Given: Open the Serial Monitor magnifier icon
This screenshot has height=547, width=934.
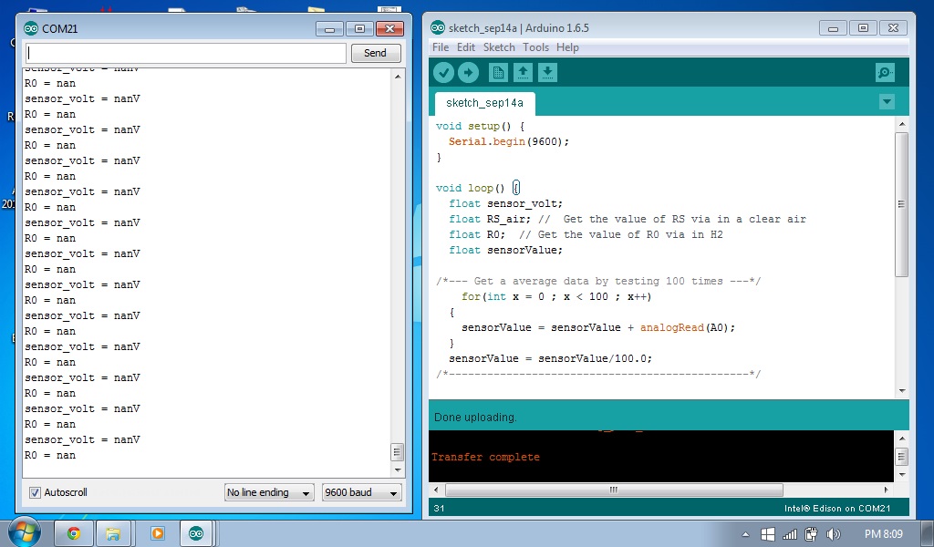Looking at the screenshot, I should click(885, 73).
